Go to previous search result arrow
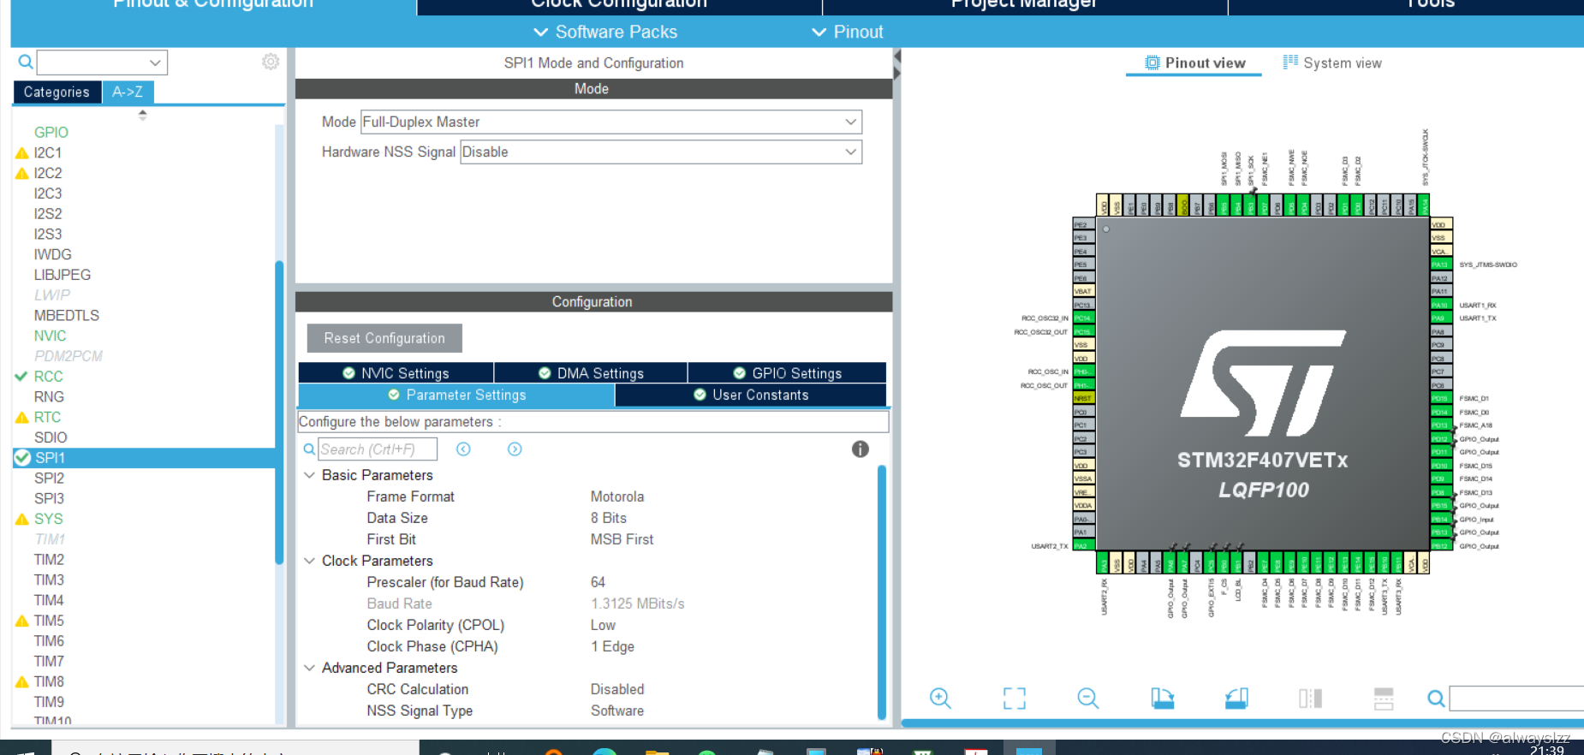Screen dimensions: 1584x755 pos(463,449)
